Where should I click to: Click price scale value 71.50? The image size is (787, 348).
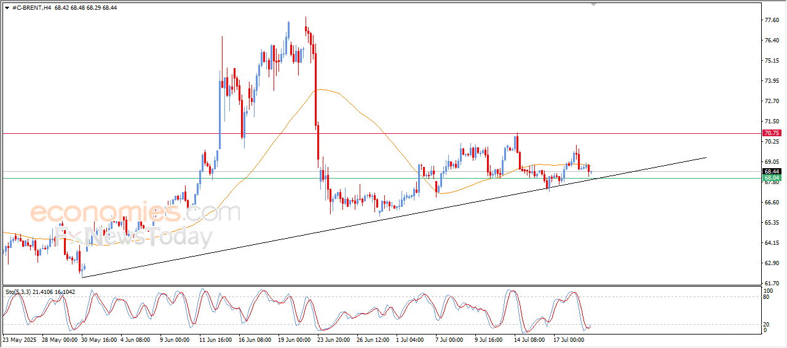point(771,122)
